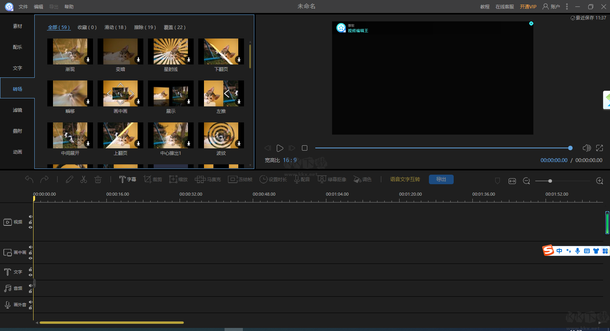
Task: Download the 星射线 transition
Action: (189, 59)
